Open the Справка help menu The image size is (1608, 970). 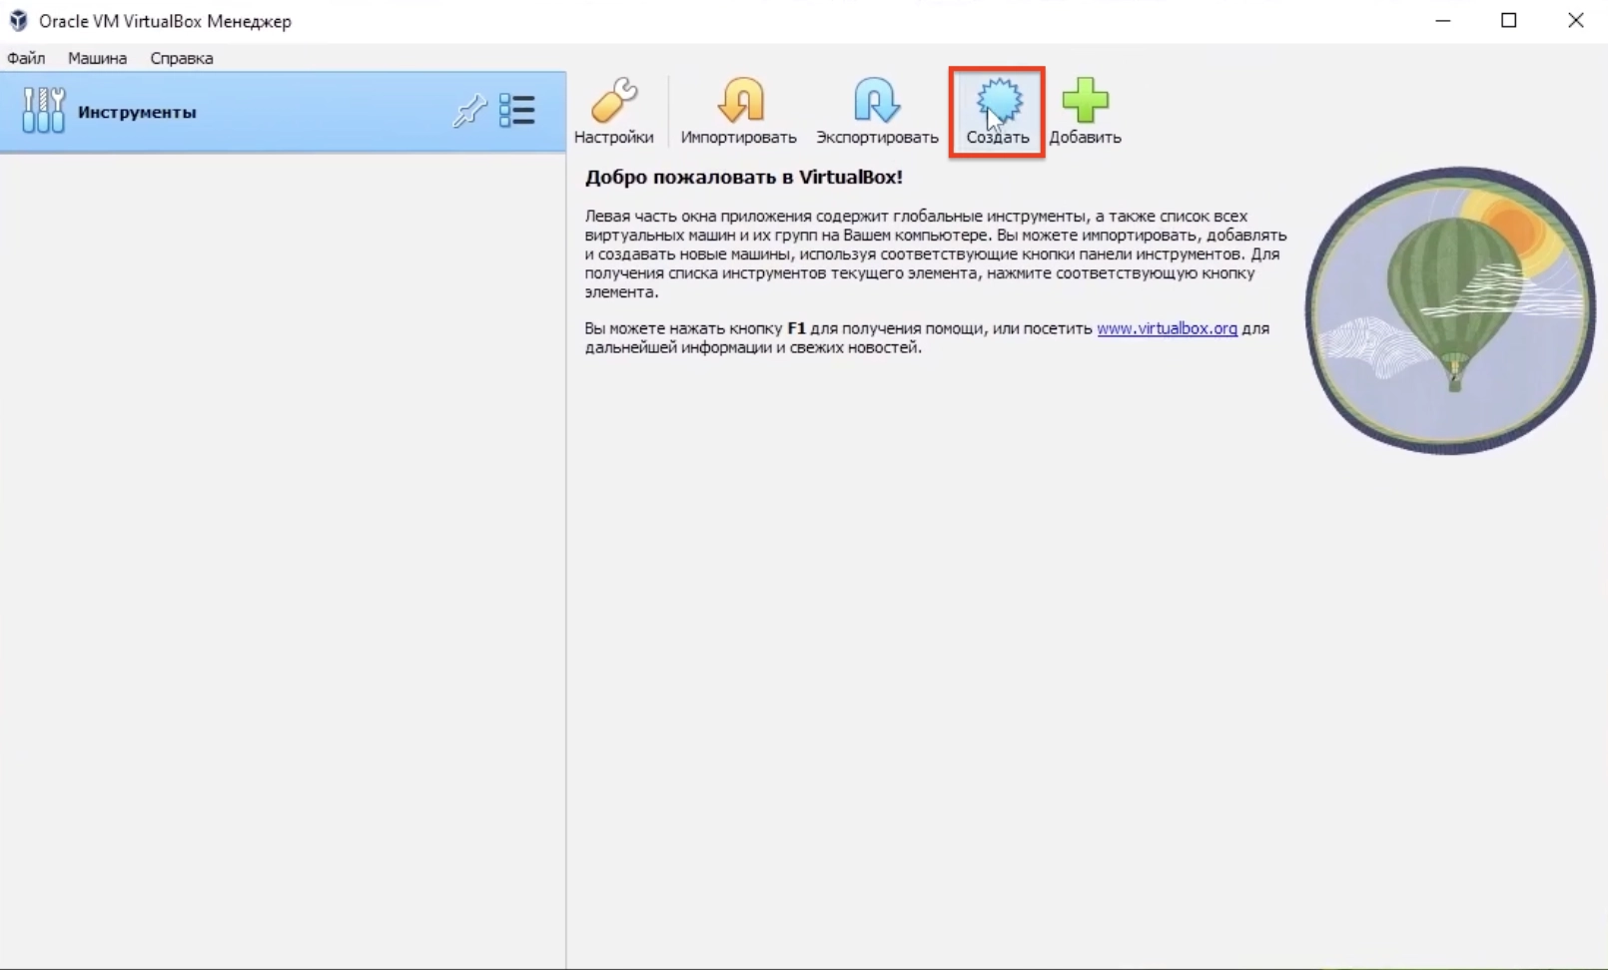181,58
